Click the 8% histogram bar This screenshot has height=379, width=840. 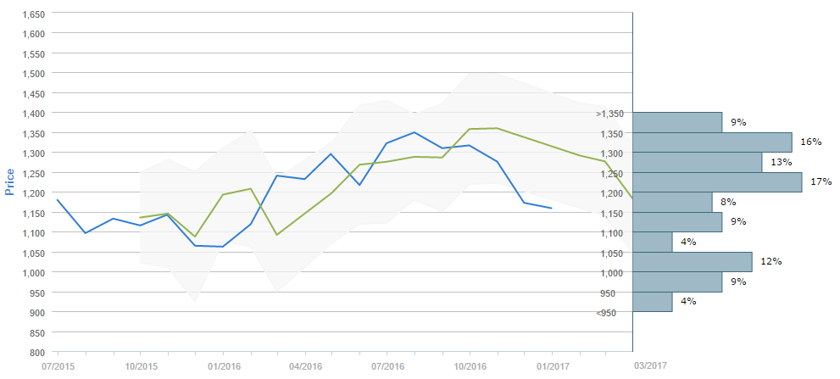coord(672,202)
